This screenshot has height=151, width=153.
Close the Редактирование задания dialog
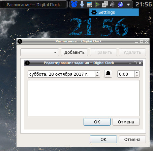click(140, 63)
